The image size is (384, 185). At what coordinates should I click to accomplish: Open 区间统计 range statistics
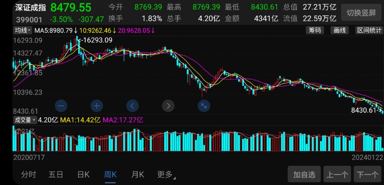pos(369,30)
